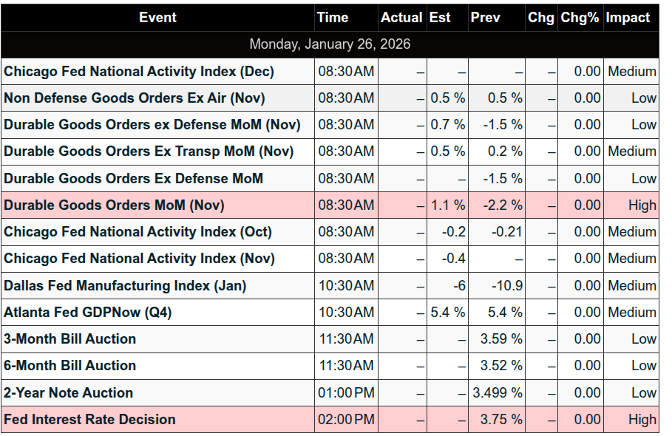Screen dimensions: 672x436
Task: Click the Durable Goods Orders MoM (Nov) event
Action: 114,205
